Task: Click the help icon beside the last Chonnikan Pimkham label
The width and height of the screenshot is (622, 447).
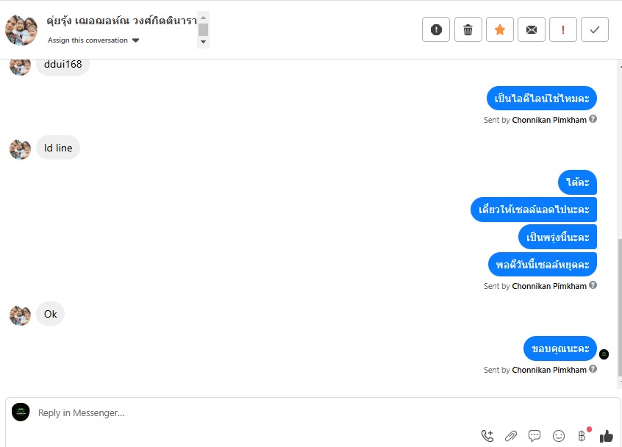Action: (593, 369)
